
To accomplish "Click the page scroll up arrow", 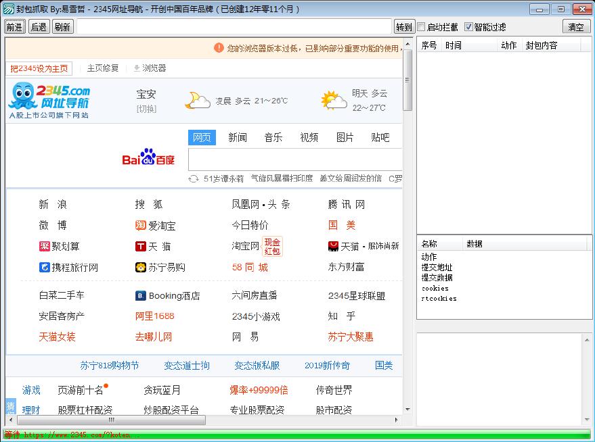I will 407,44.
